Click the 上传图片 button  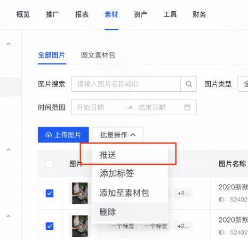63,135
